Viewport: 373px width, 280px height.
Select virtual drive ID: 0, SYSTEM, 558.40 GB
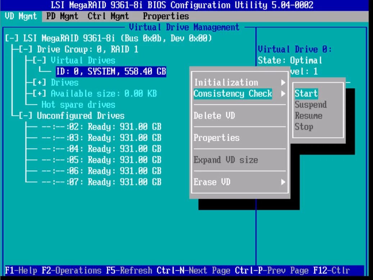111,71
